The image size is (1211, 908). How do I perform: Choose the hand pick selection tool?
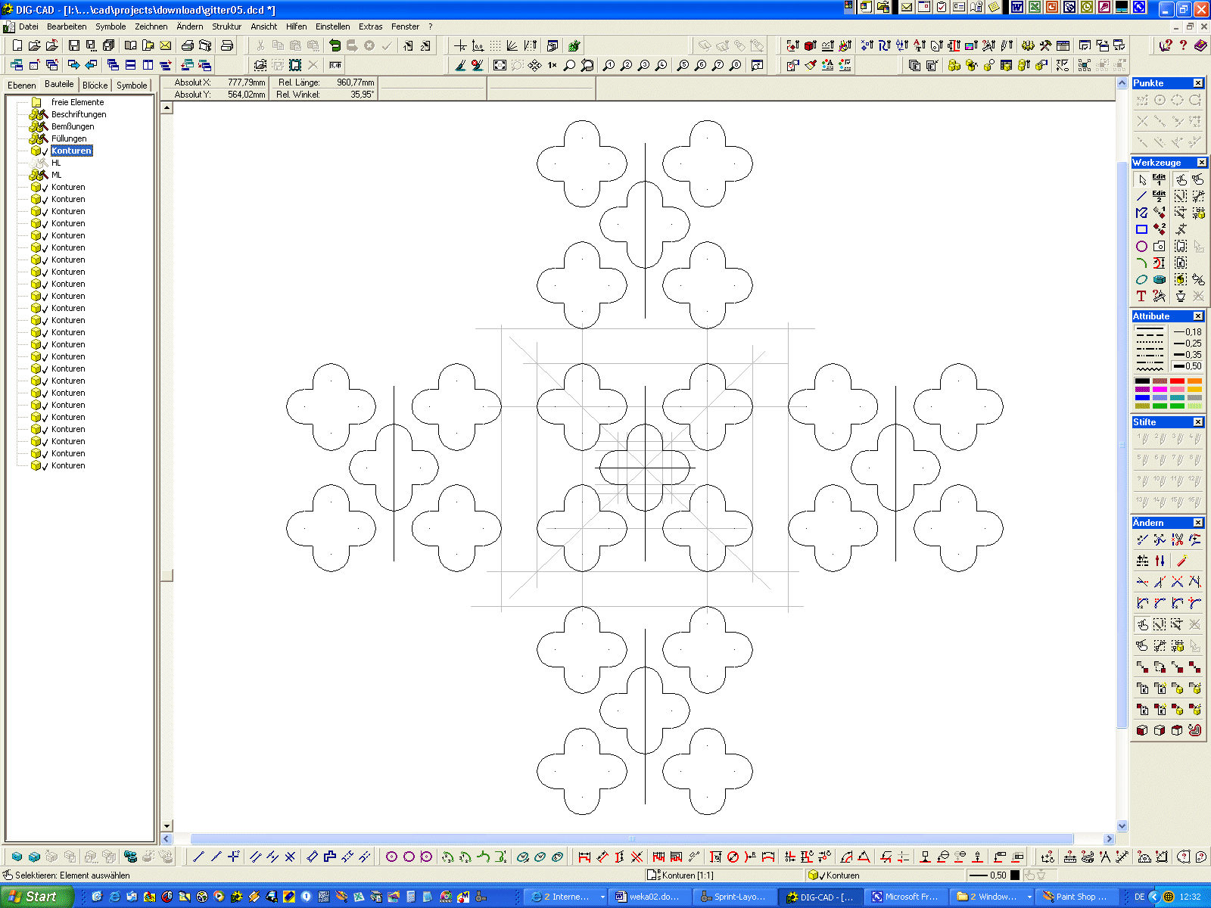coord(1181,179)
